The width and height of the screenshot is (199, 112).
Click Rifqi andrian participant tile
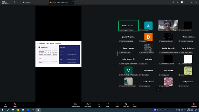click(188, 82)
